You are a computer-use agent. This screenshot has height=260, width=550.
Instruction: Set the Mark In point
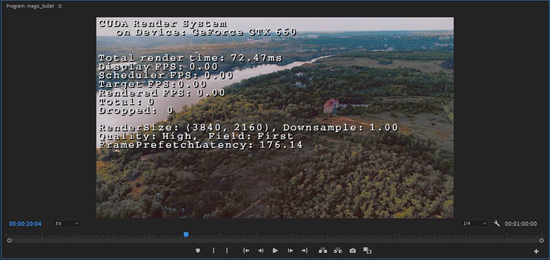(x=213, y=250)
